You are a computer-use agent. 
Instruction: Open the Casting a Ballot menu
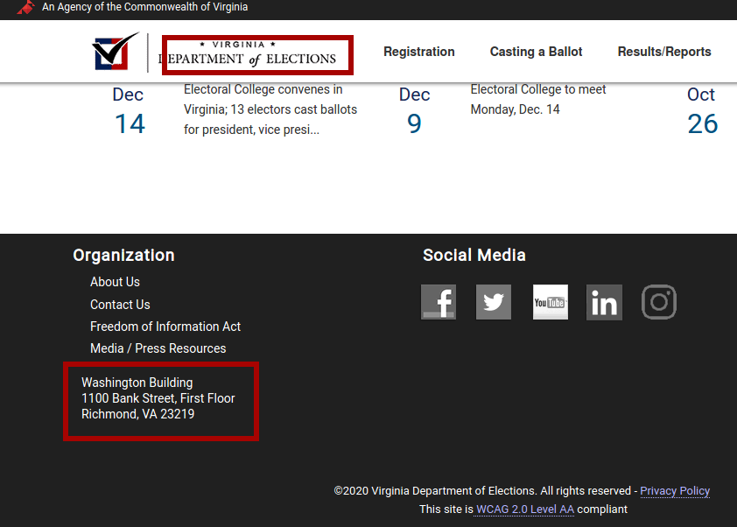coord(536,52)
